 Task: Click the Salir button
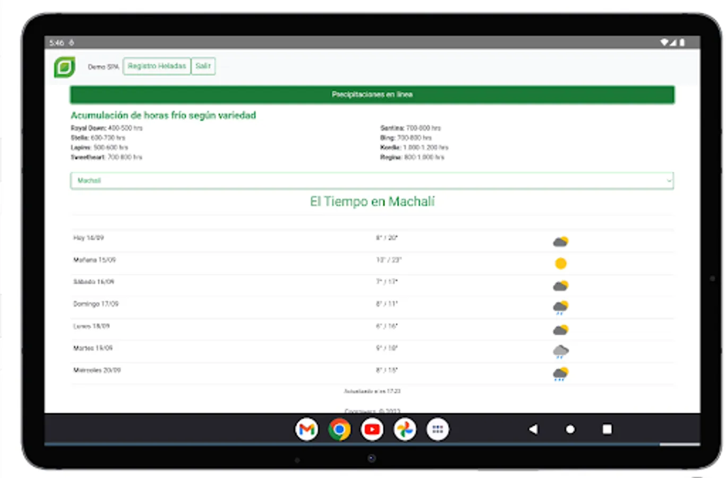[x=203, y=66]
